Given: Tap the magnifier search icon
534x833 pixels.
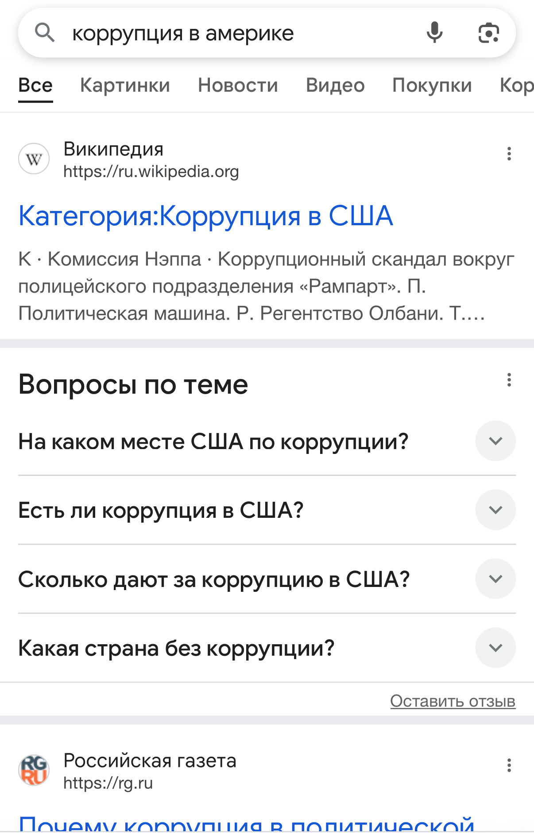Looking at the screenshot, I should click(45, 33).
